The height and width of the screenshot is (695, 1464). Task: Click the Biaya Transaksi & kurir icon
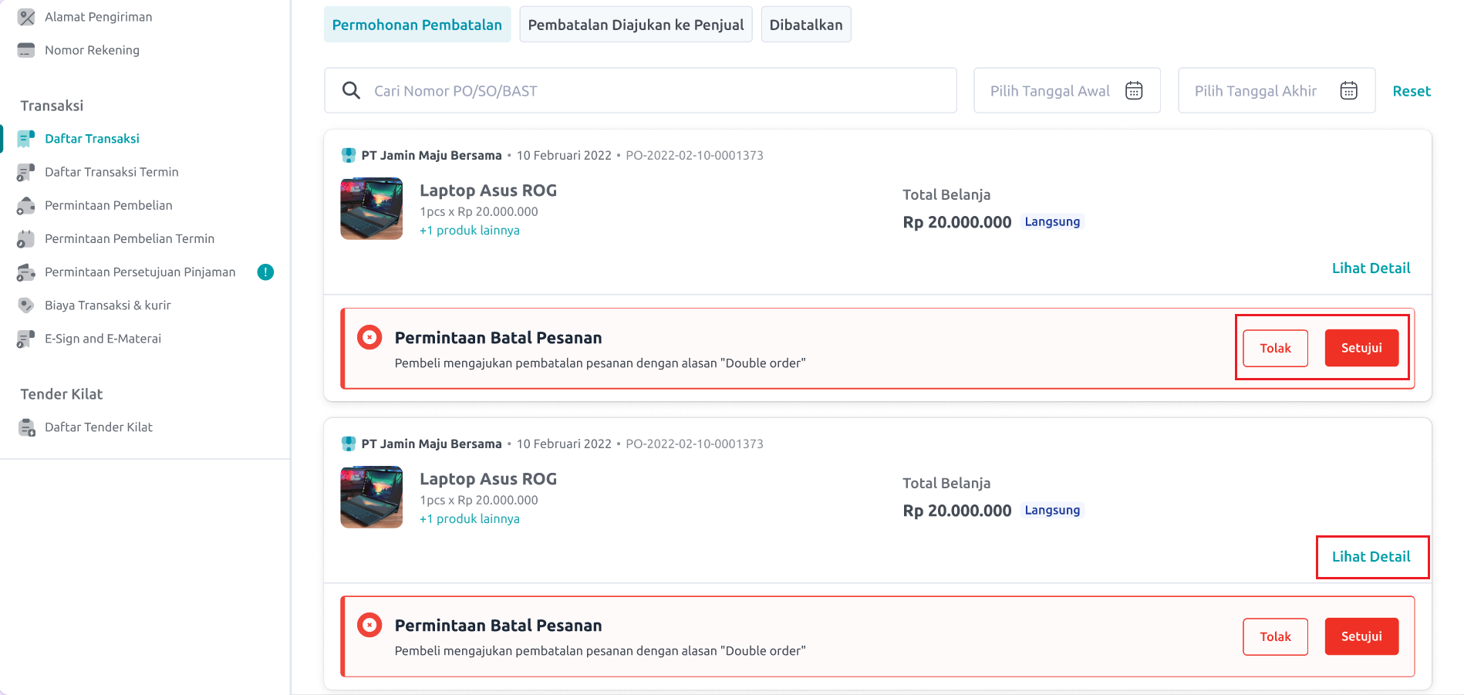[26, 305]
